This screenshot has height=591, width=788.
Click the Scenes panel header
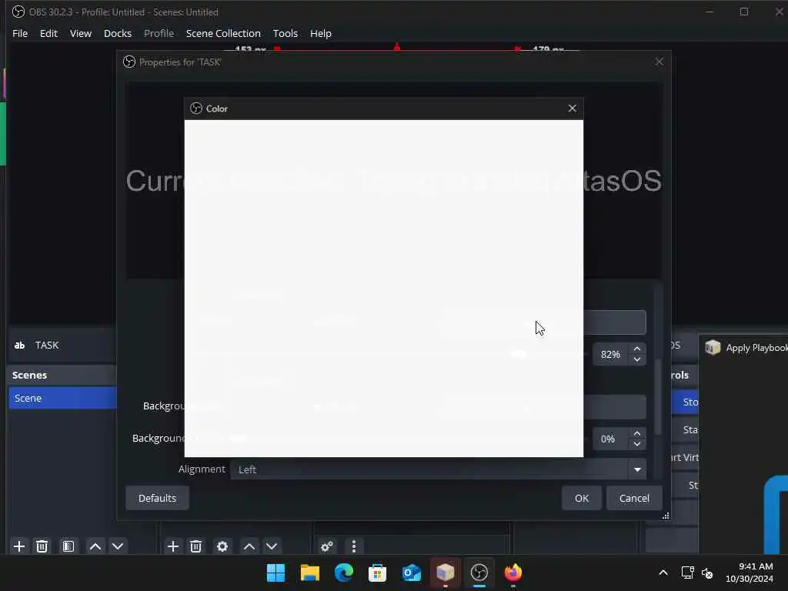[62, 375]
